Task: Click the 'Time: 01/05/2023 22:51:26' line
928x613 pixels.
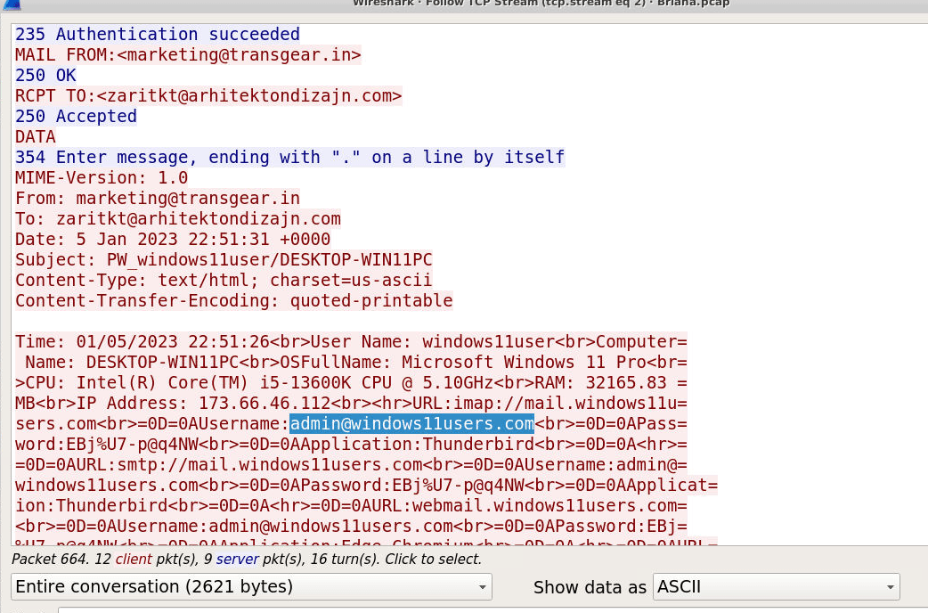Action: tap(351, 342)
